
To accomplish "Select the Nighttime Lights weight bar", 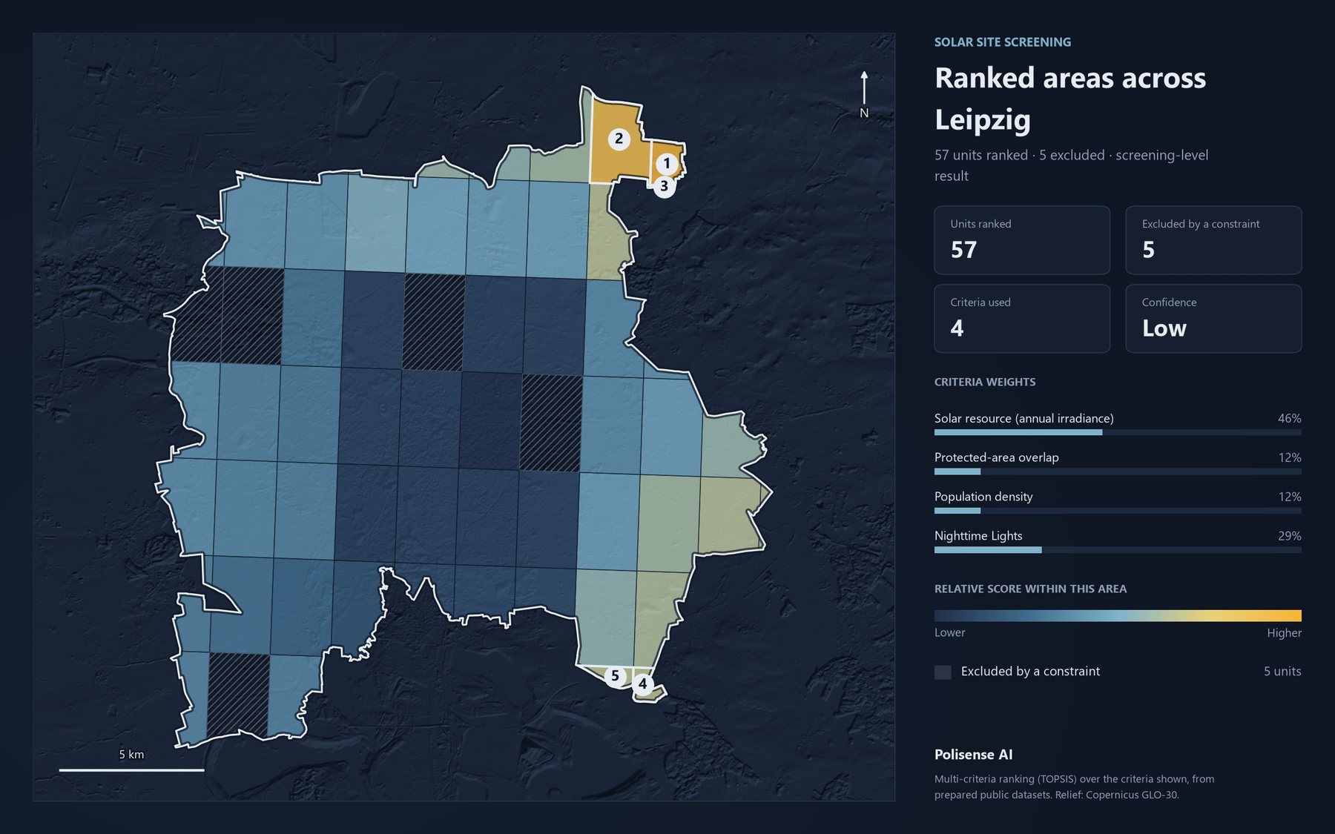I will click(1118, 550).
